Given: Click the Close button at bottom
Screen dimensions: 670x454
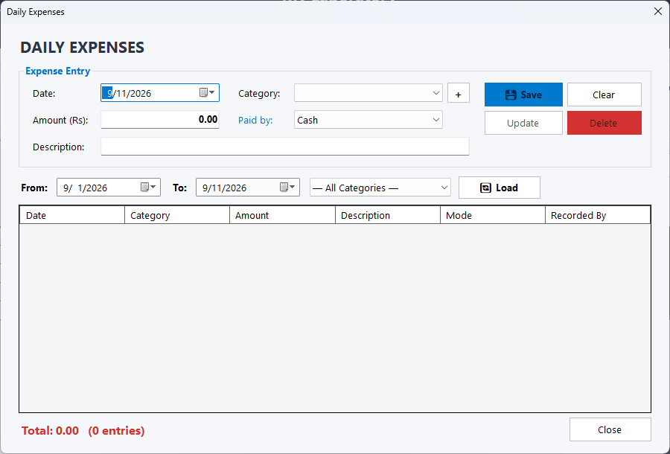Looking at the screenshot, I should click(x=610, y=429).
